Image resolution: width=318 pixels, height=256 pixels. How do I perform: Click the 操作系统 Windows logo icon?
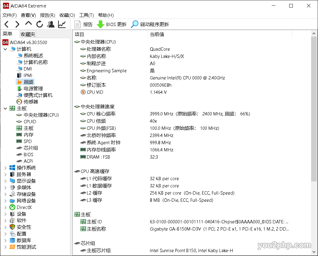coord(12,168)
